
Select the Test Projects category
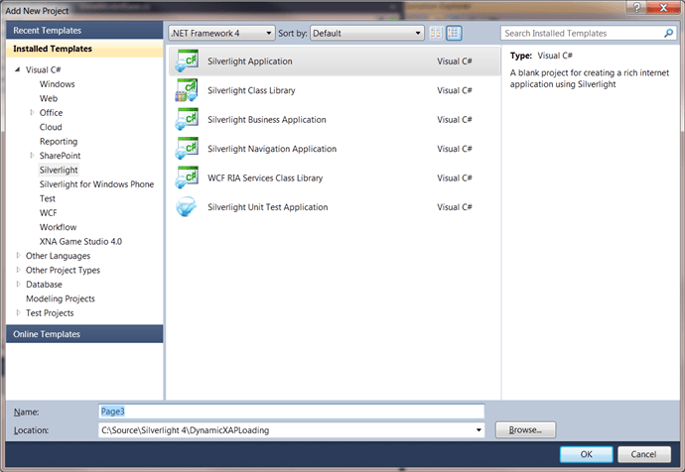click(50, 313)
